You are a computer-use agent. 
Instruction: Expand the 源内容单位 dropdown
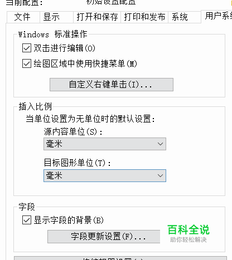pos(105,144)
